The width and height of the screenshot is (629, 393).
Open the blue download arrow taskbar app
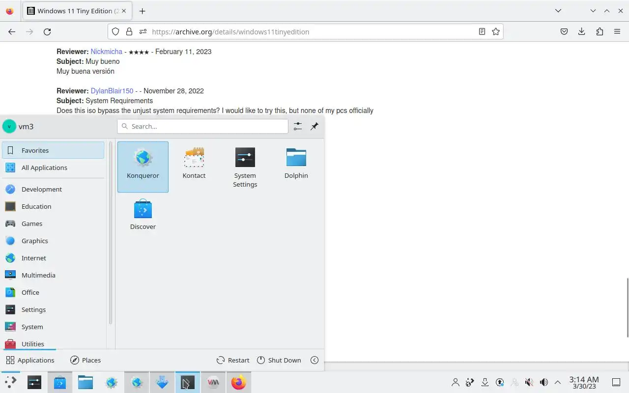coord(162,382)
